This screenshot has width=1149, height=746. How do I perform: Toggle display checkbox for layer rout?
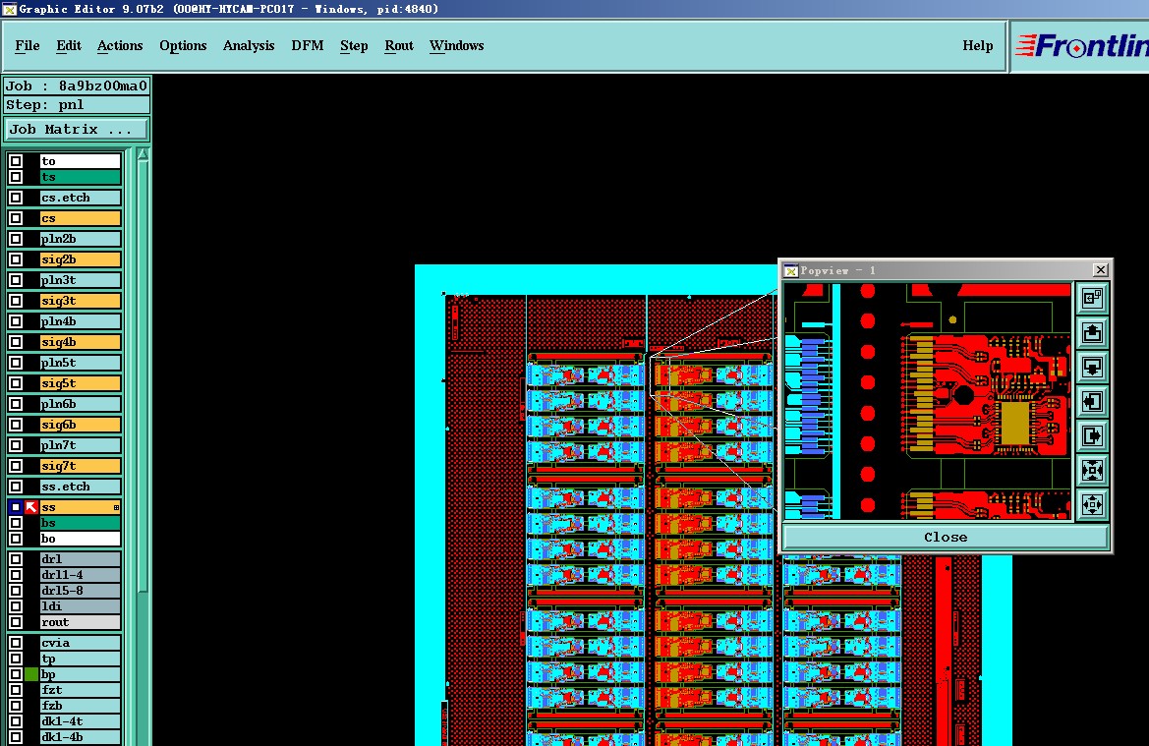coord(16,622)
